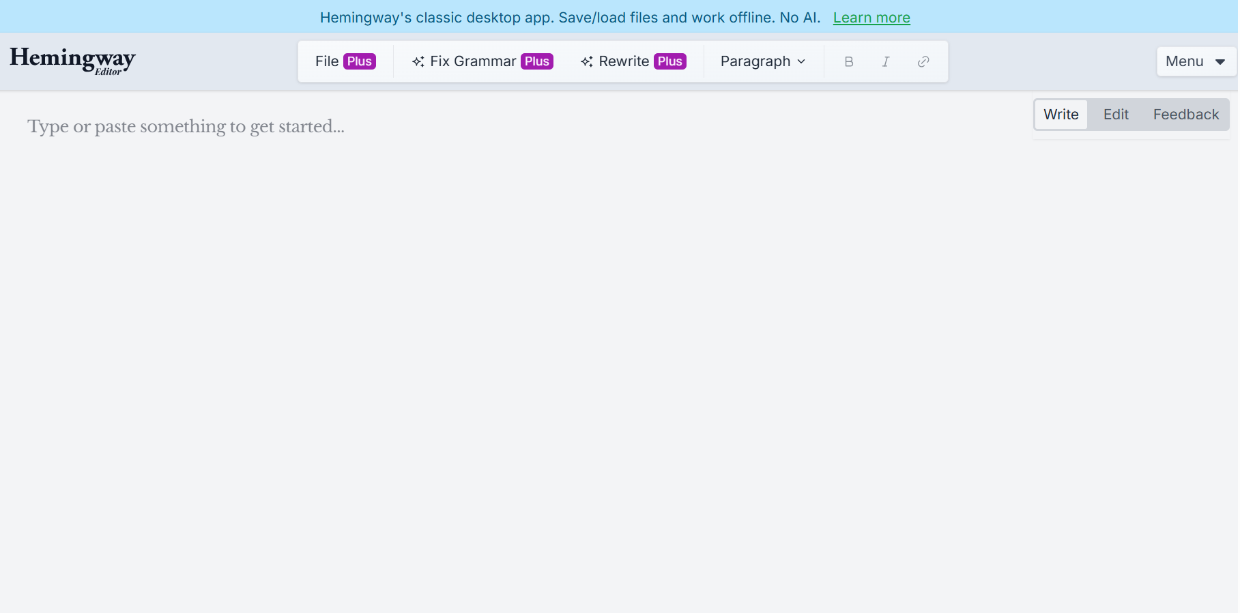Follow the Learn more link

(x=871, y=18)
